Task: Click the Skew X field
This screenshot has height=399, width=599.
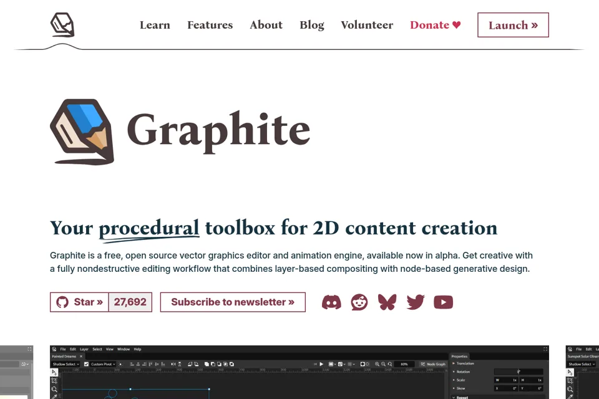Action: click(506, 388)
